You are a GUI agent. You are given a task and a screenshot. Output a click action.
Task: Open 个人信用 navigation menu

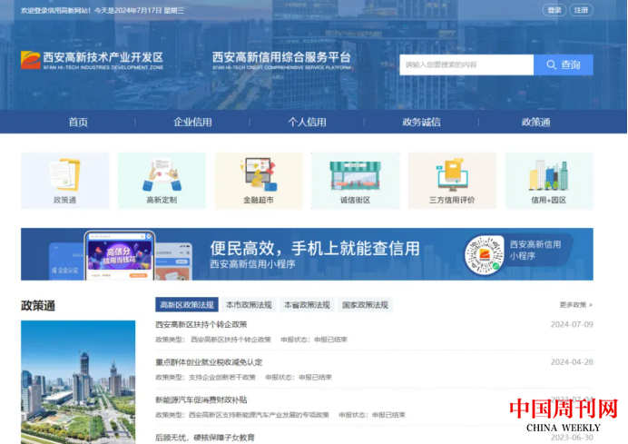(x=307, y=123)
